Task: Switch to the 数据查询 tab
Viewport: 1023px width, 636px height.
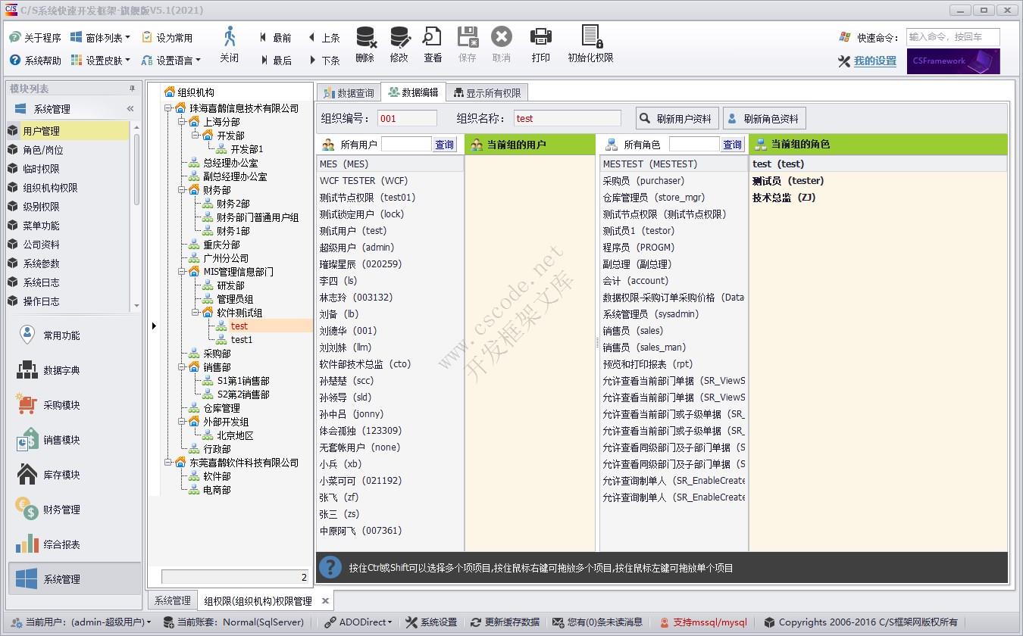Action: tap(348, 94)
